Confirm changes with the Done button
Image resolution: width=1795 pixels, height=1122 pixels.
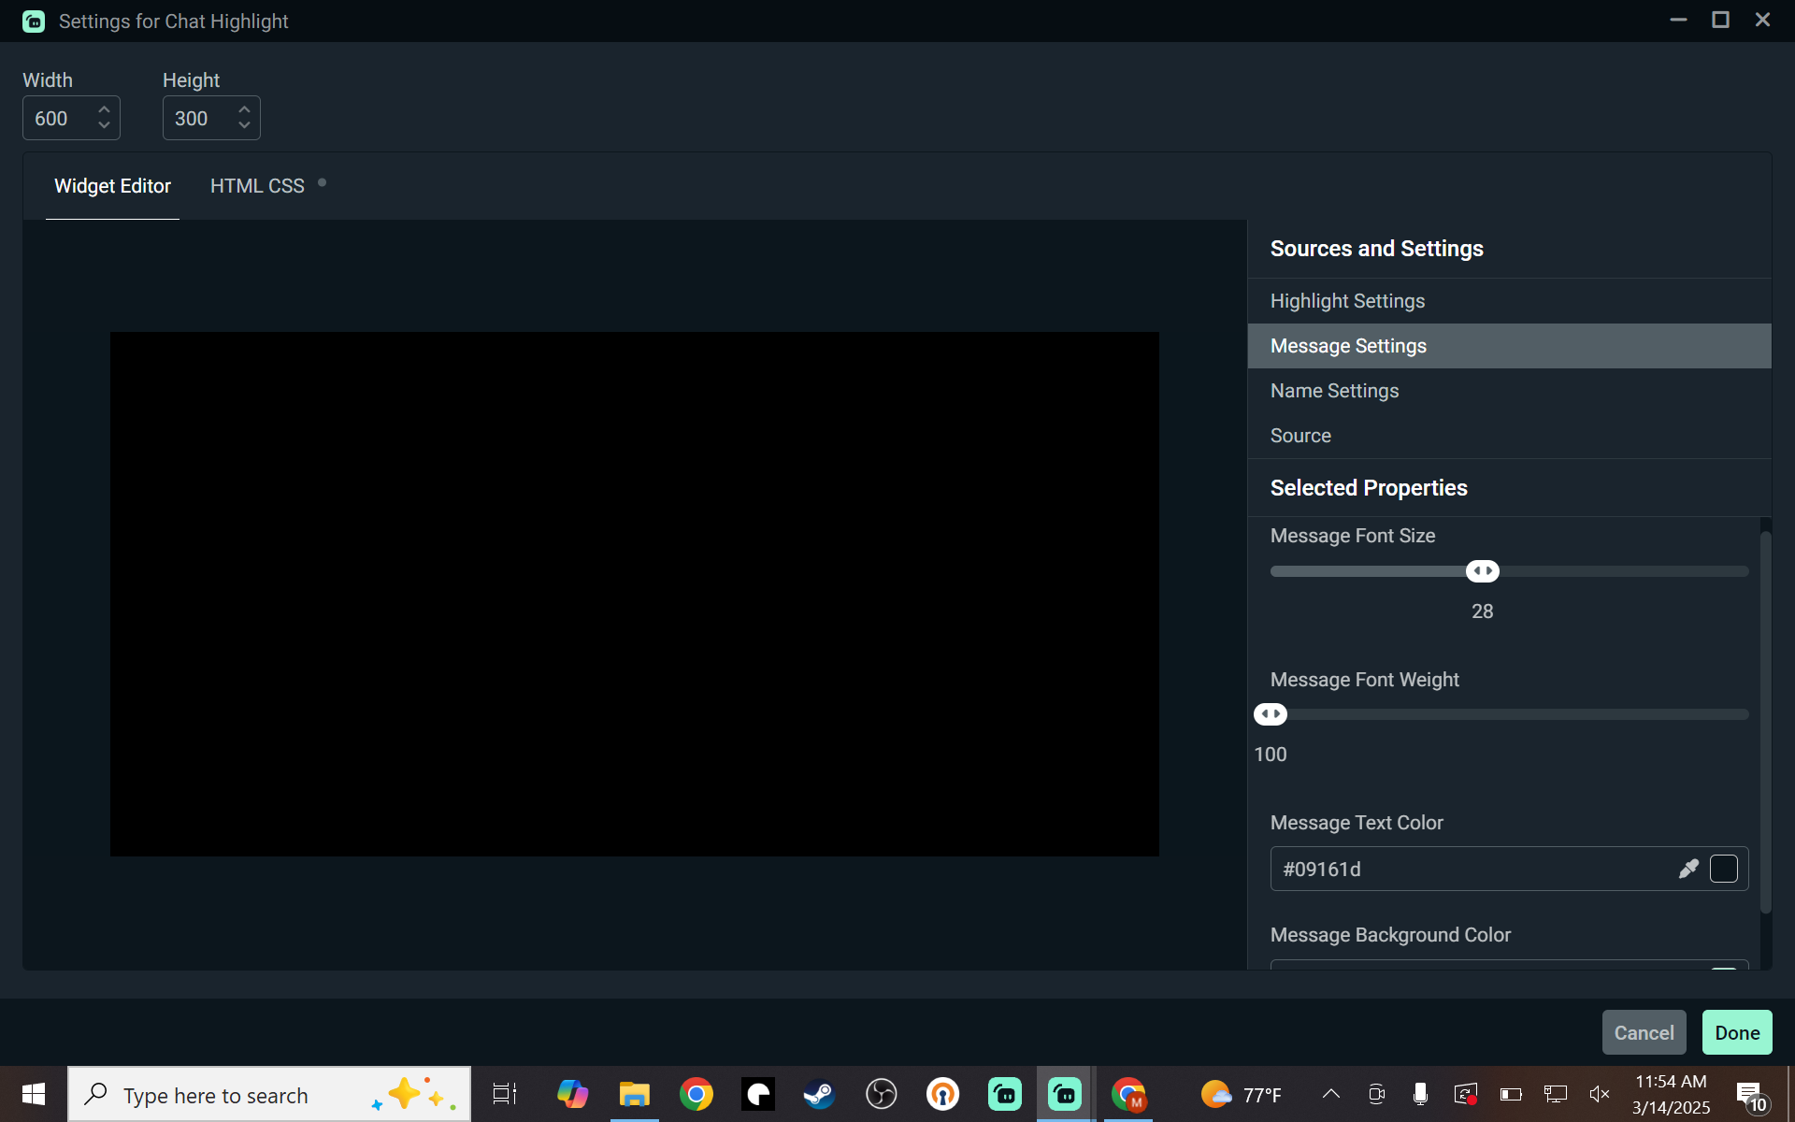point(1736,1031)
